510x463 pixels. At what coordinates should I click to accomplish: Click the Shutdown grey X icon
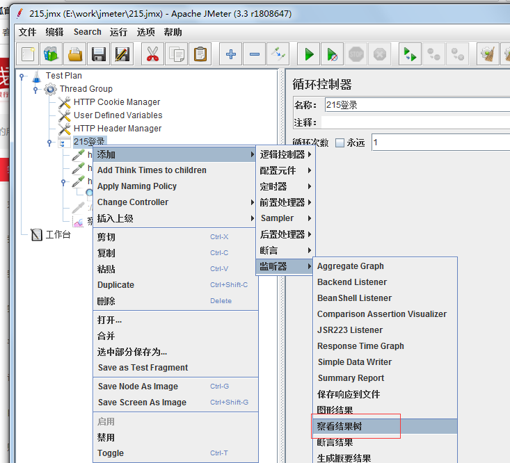[x=380, y=54]
